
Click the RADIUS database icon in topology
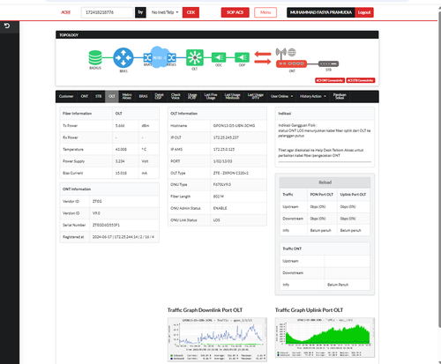coord(95,57)
